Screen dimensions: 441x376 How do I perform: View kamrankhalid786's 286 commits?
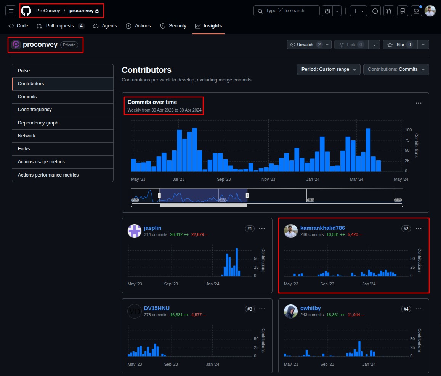312,234
